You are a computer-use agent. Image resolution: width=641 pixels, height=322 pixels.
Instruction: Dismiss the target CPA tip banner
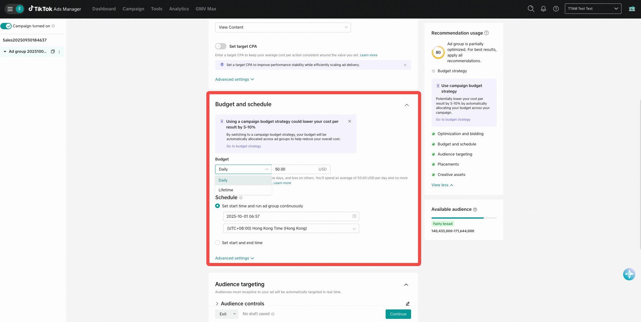405,65
